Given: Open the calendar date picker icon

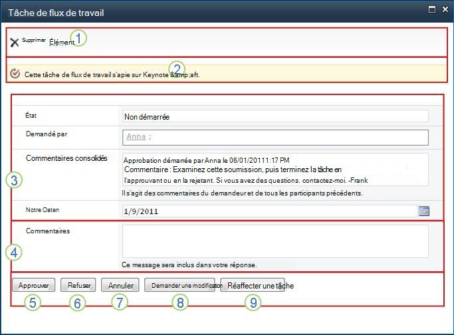Looking at the screenshot, I should 424,211.
